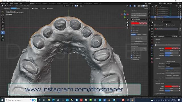
Task: Click the Use Nodes button
Action: [168, 45]
